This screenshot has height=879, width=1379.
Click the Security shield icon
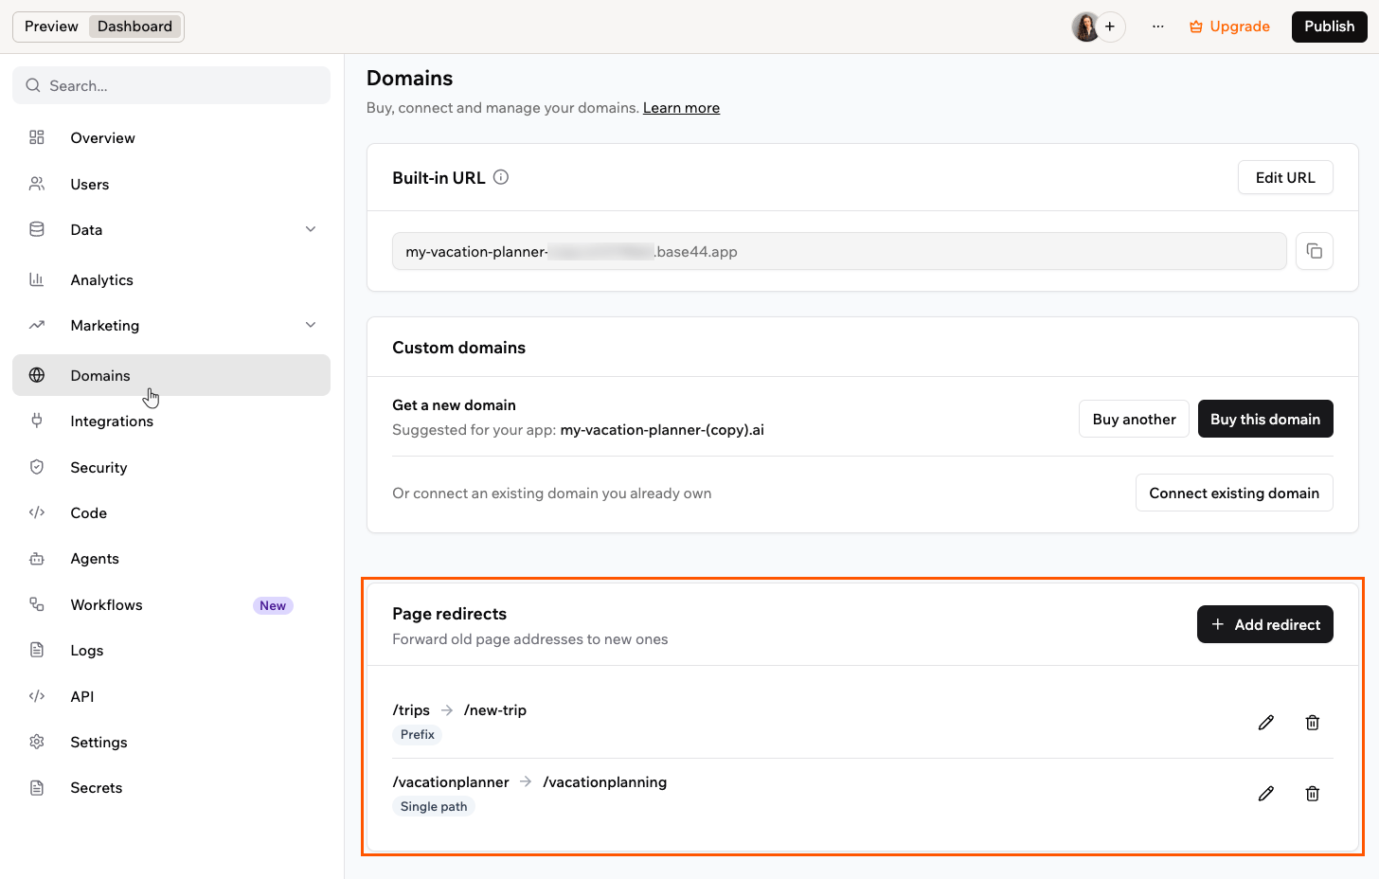point(37,467)
